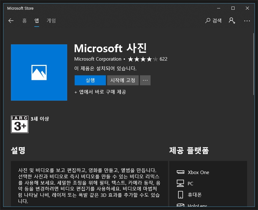Select the 앱 tab
The width and height of the screenshot is (258, 210).
pos(37,21)
